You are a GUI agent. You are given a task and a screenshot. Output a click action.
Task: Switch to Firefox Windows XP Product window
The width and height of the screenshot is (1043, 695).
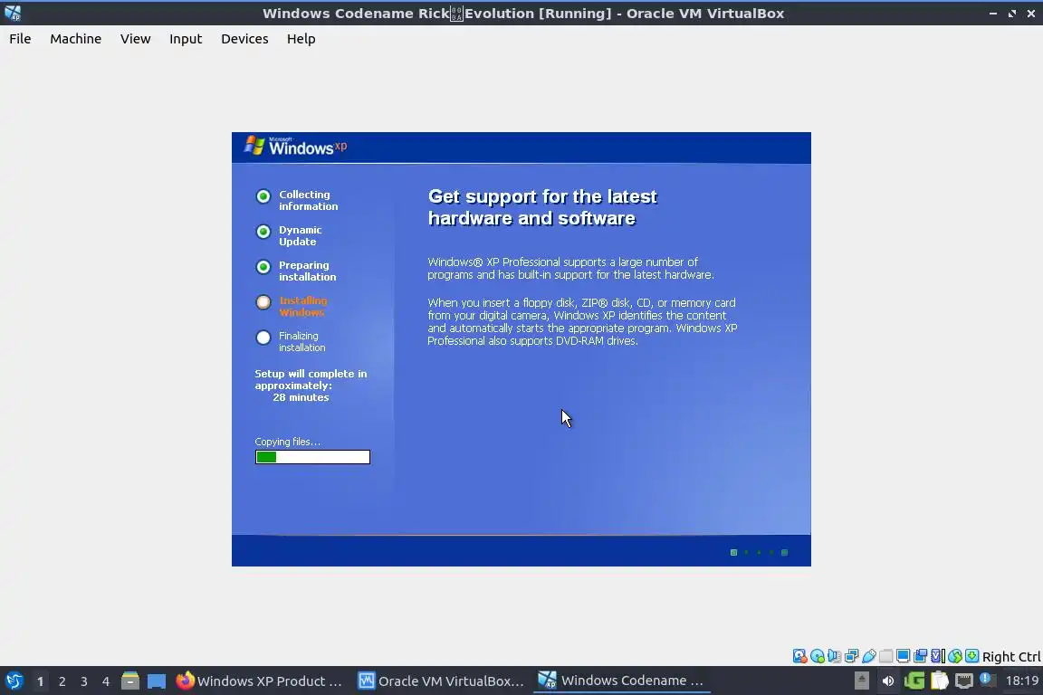pyautogui.click(x=260, y=681)
